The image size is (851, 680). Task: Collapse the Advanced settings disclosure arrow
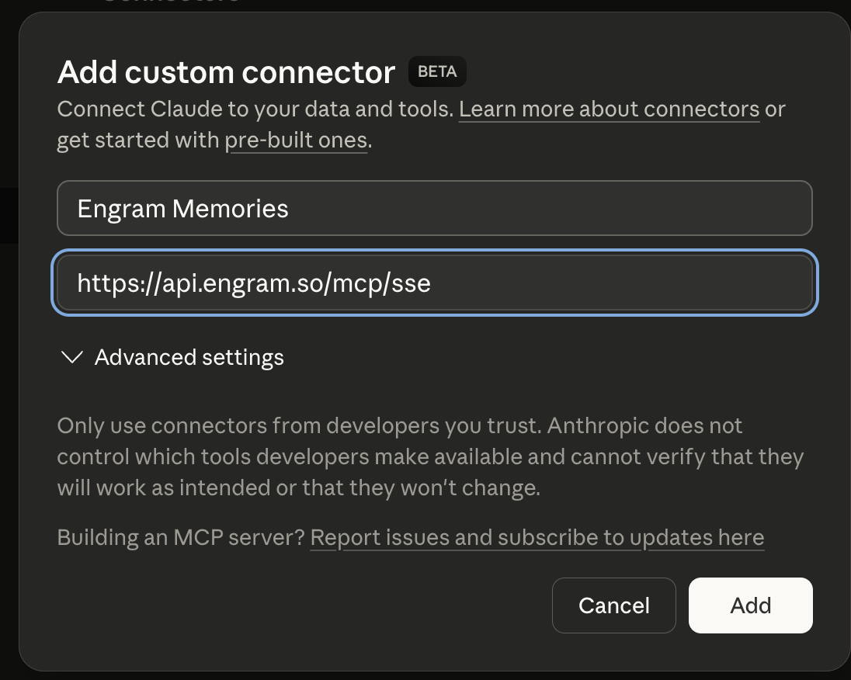(x=71, y=357)
